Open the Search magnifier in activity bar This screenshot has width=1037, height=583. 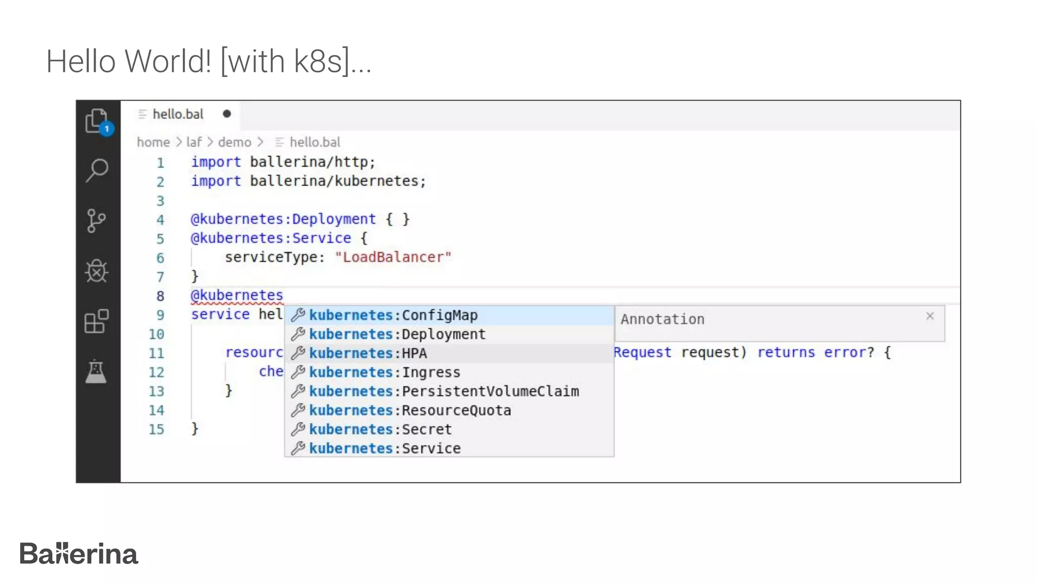pyautogui.click(x=97, y=170)
